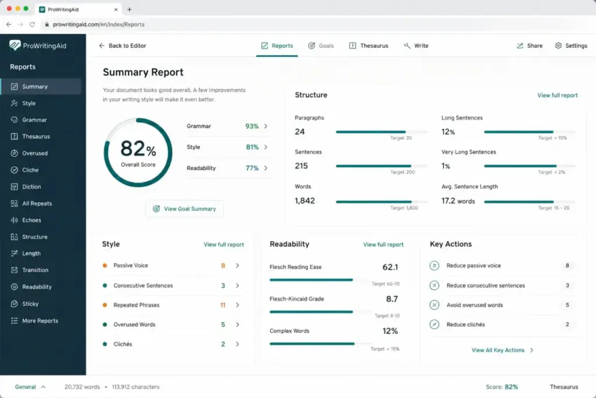596x398 pixels.
Task: Expand the Style 81% score chevron
Action: point(265,147)
